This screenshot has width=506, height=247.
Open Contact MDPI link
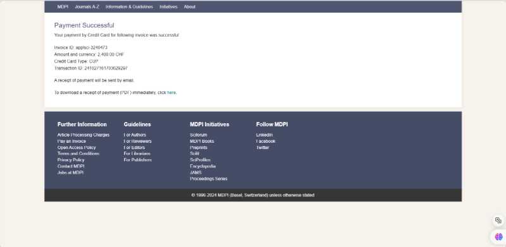point(71,166)
